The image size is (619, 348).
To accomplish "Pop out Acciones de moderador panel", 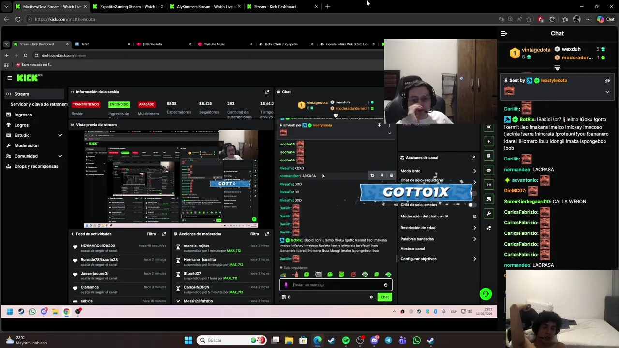I will pyautogui.click(x=267, y=234).
